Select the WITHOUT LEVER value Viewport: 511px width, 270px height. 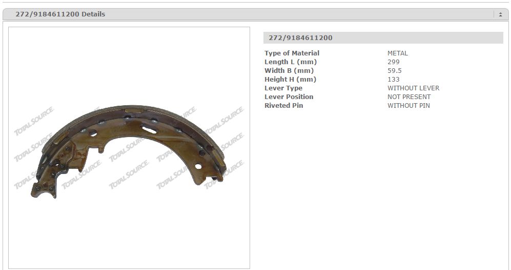tap(413, 88)
